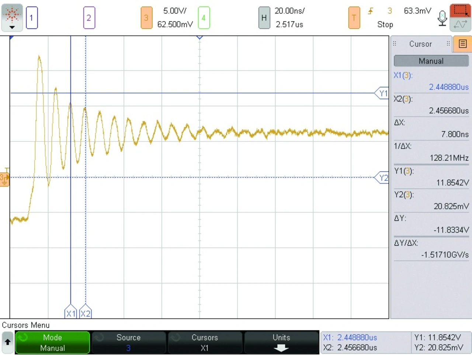Select the X2 cursor handle
This screenshot has height=355, width=472.
[86, 313]
